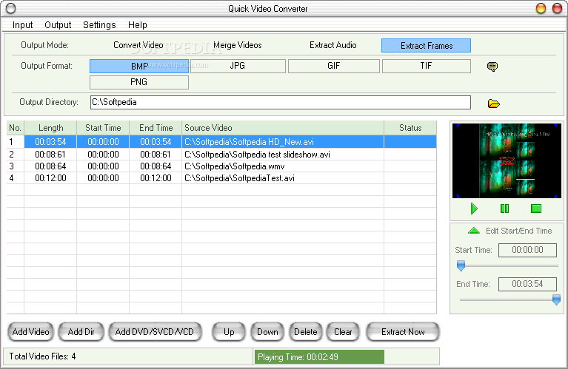Move selected video Up
Image resolution: width=568 pixels, height=369 pixels.
click(229, 332)
